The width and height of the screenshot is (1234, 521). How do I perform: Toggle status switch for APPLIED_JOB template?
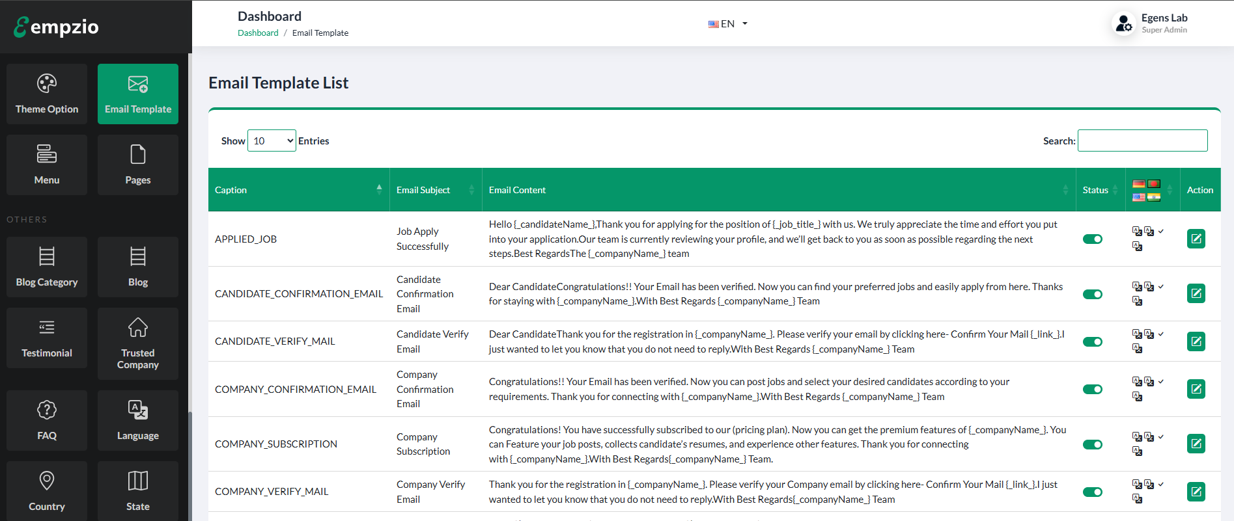point(1092,239)
